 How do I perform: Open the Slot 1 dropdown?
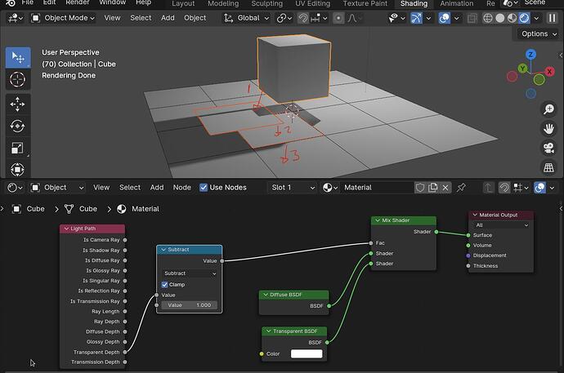click(x=293, y=188)
